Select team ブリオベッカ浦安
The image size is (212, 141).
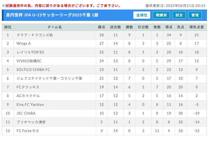click(x=31, y=122)
